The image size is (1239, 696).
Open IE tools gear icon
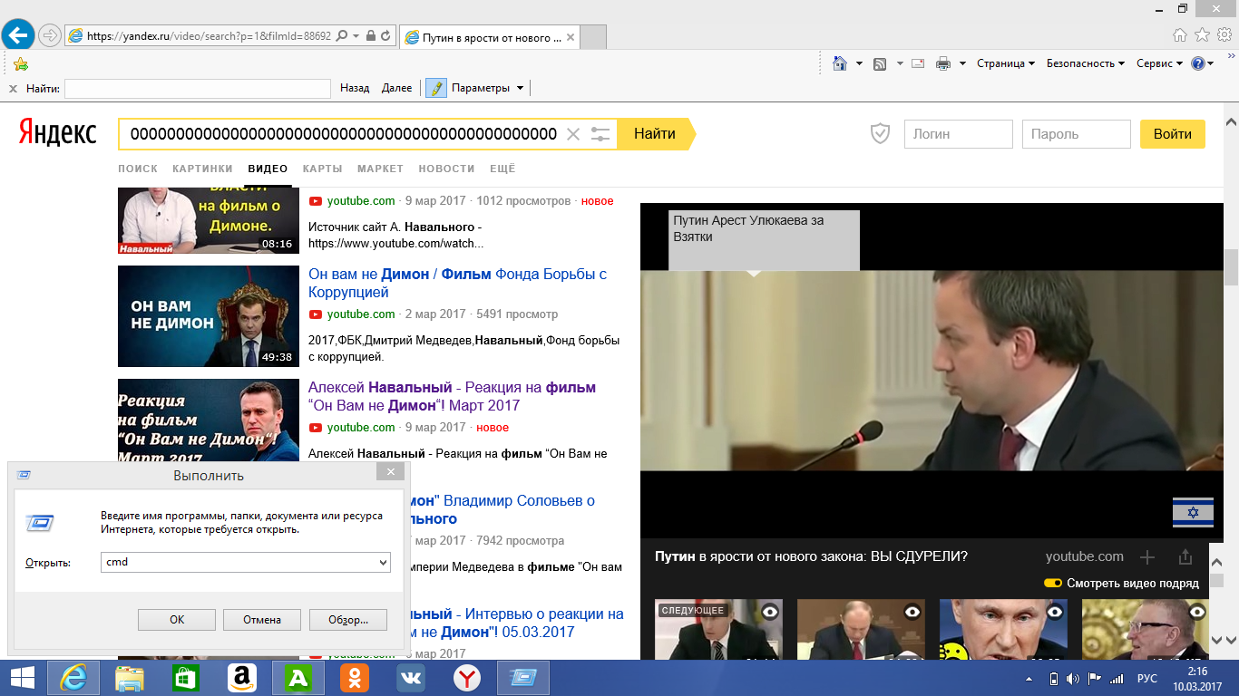tap(1224, 34)
